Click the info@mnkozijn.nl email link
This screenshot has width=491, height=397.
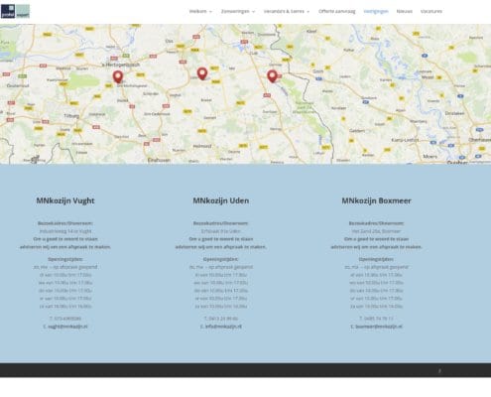point(223,327)
